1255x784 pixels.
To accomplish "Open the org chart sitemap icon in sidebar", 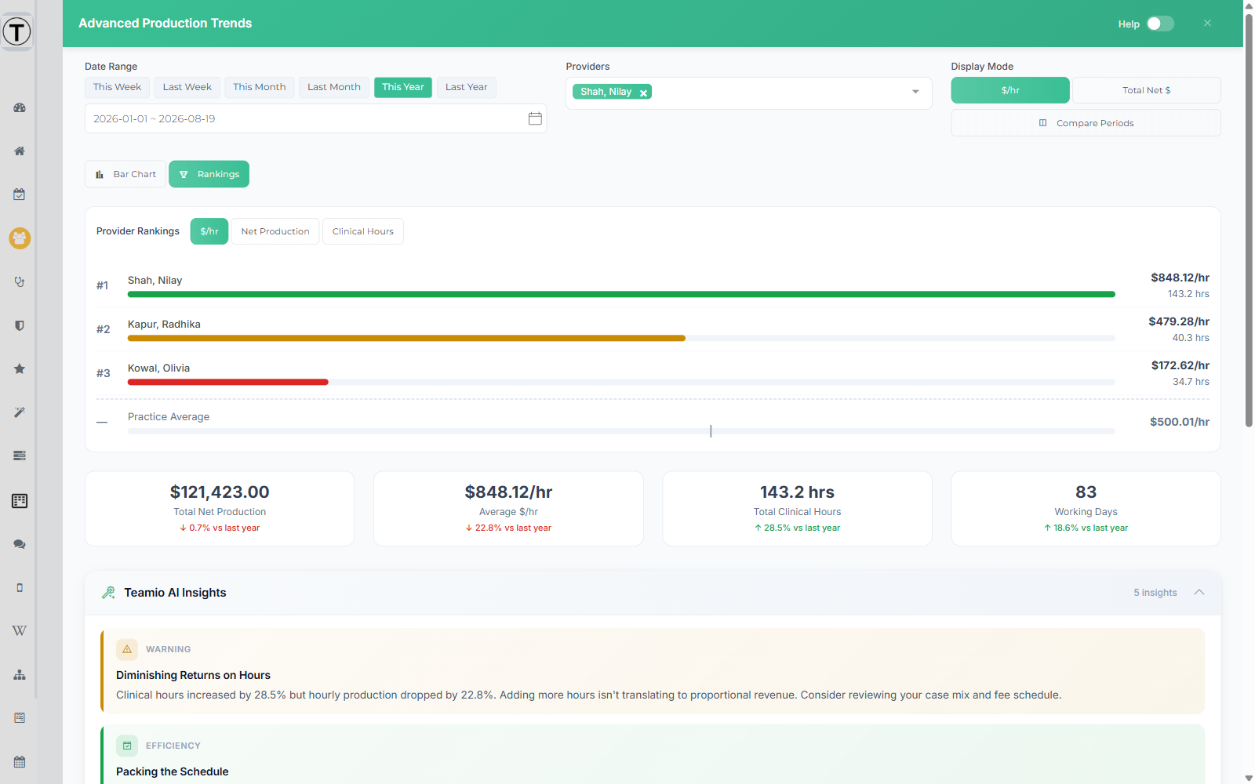I will (20, 674).
